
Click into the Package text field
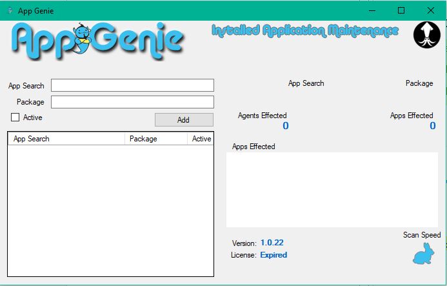[132, 102]
